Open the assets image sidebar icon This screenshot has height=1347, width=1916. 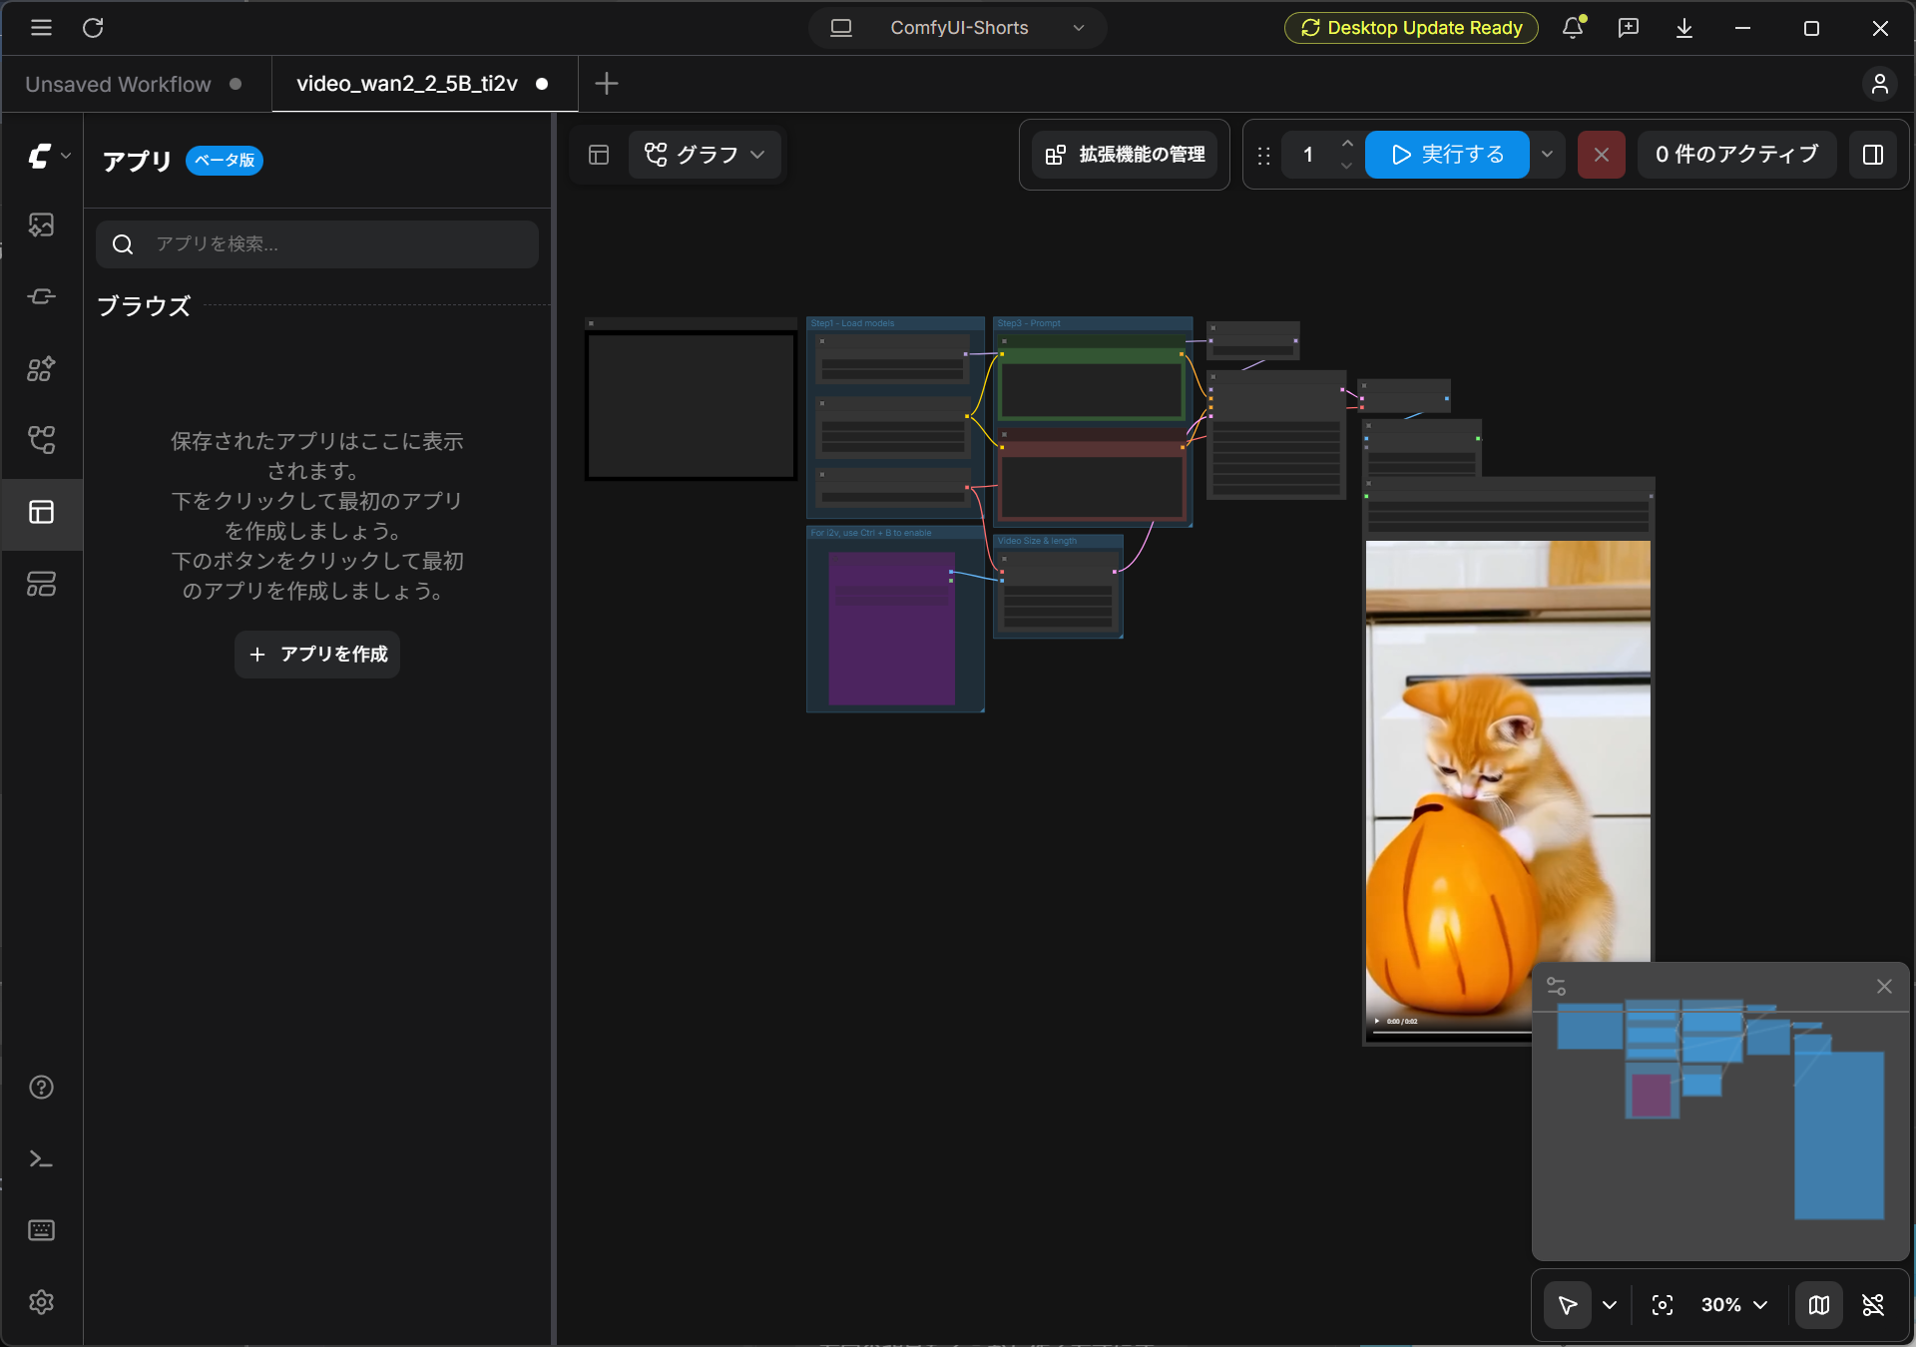[x=41, y=224]
